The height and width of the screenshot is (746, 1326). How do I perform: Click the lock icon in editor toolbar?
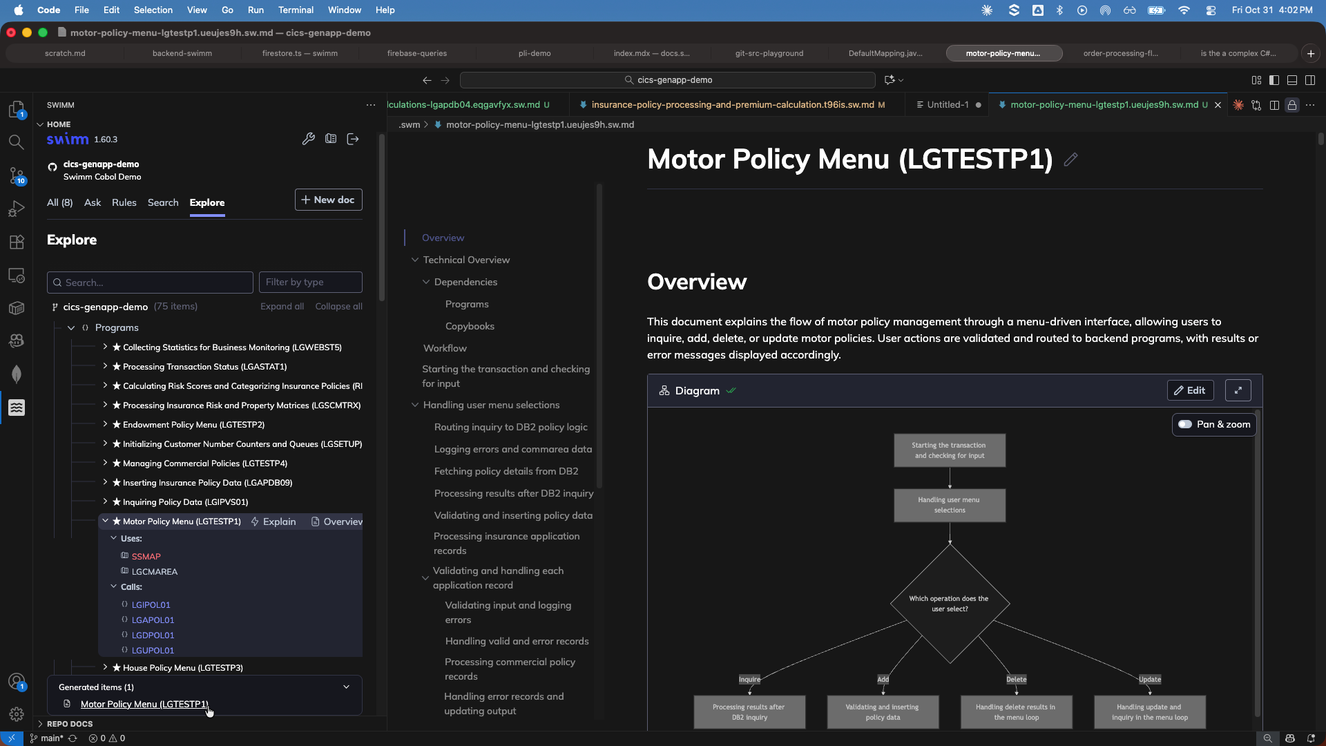point(1291,105)
